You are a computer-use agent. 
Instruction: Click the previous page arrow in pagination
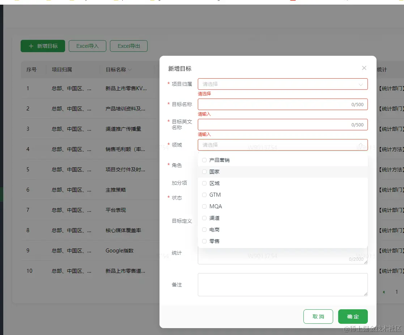click(x=384, y=292)
